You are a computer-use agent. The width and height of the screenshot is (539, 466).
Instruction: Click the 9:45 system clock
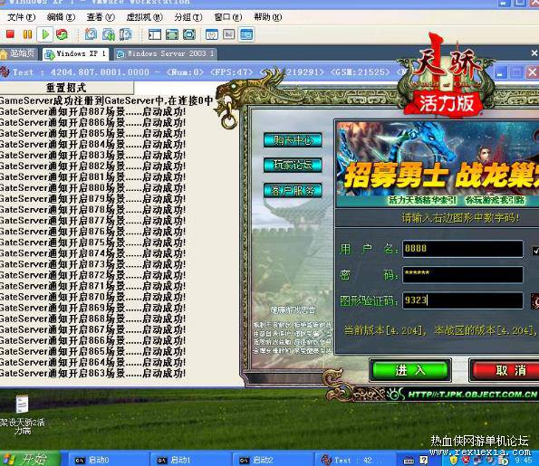coord(523,460)
